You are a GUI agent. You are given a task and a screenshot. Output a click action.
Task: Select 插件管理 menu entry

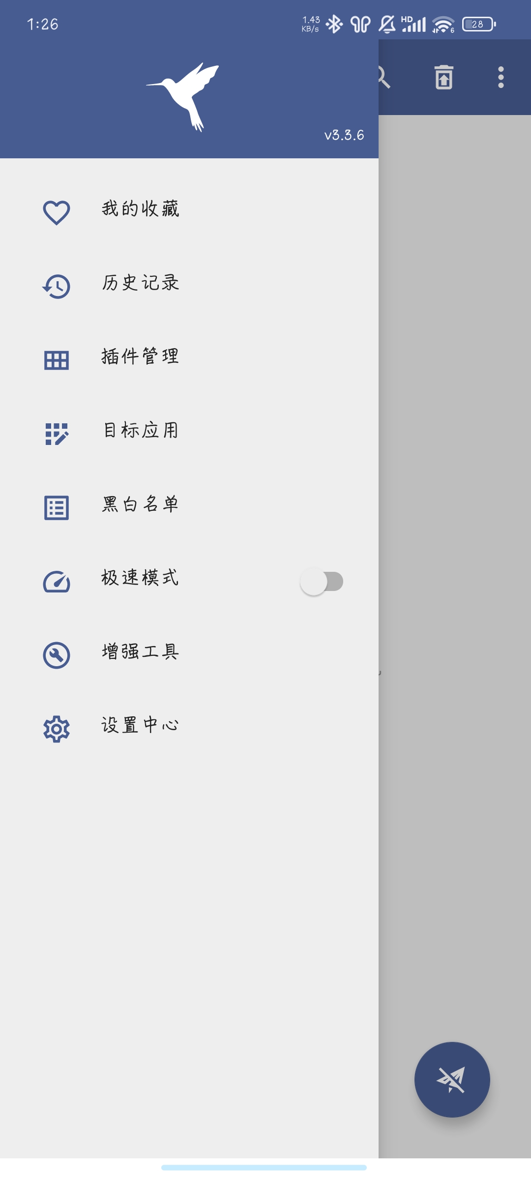point(189,356)
